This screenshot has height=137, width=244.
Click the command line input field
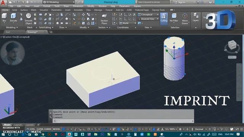(x=123, y=121)
